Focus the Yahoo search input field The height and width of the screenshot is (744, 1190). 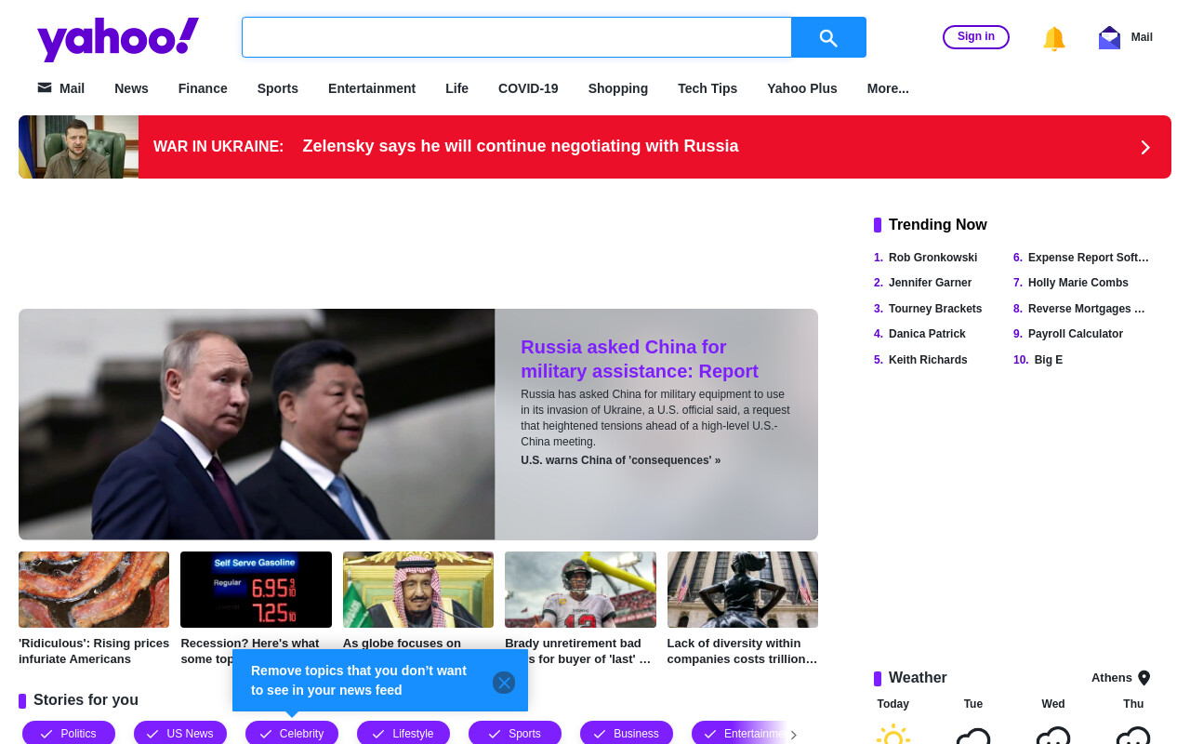coord(517,37)
